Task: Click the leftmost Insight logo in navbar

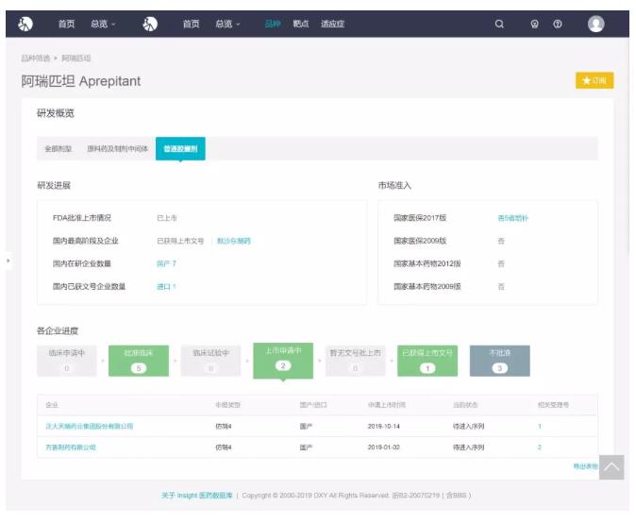Action: tap(25, 24)
